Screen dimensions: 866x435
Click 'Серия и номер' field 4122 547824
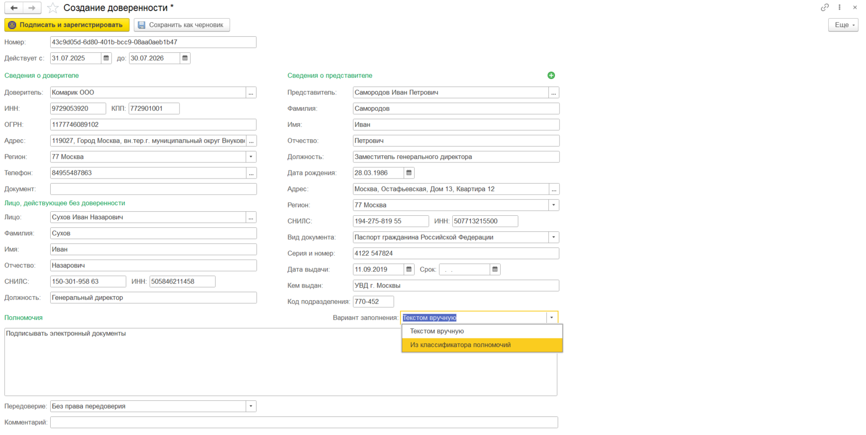click(x=456, y=253)
